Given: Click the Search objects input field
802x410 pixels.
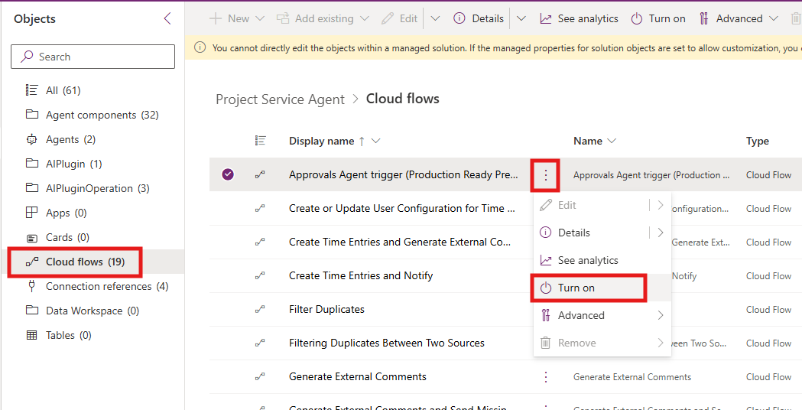Looking at the screenshot, I should tap(93, 57).
